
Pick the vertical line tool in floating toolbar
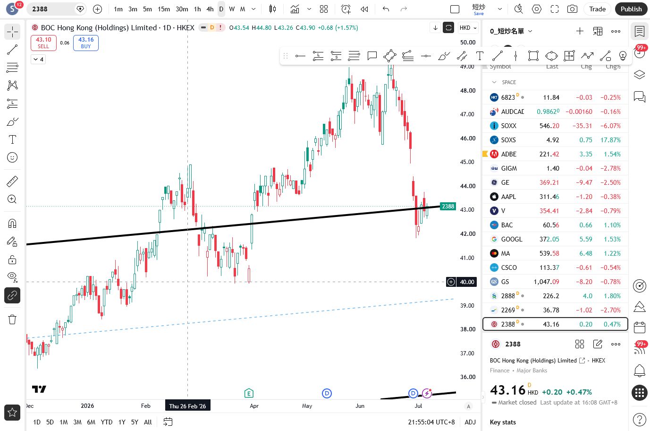click(x=515, y=56)
